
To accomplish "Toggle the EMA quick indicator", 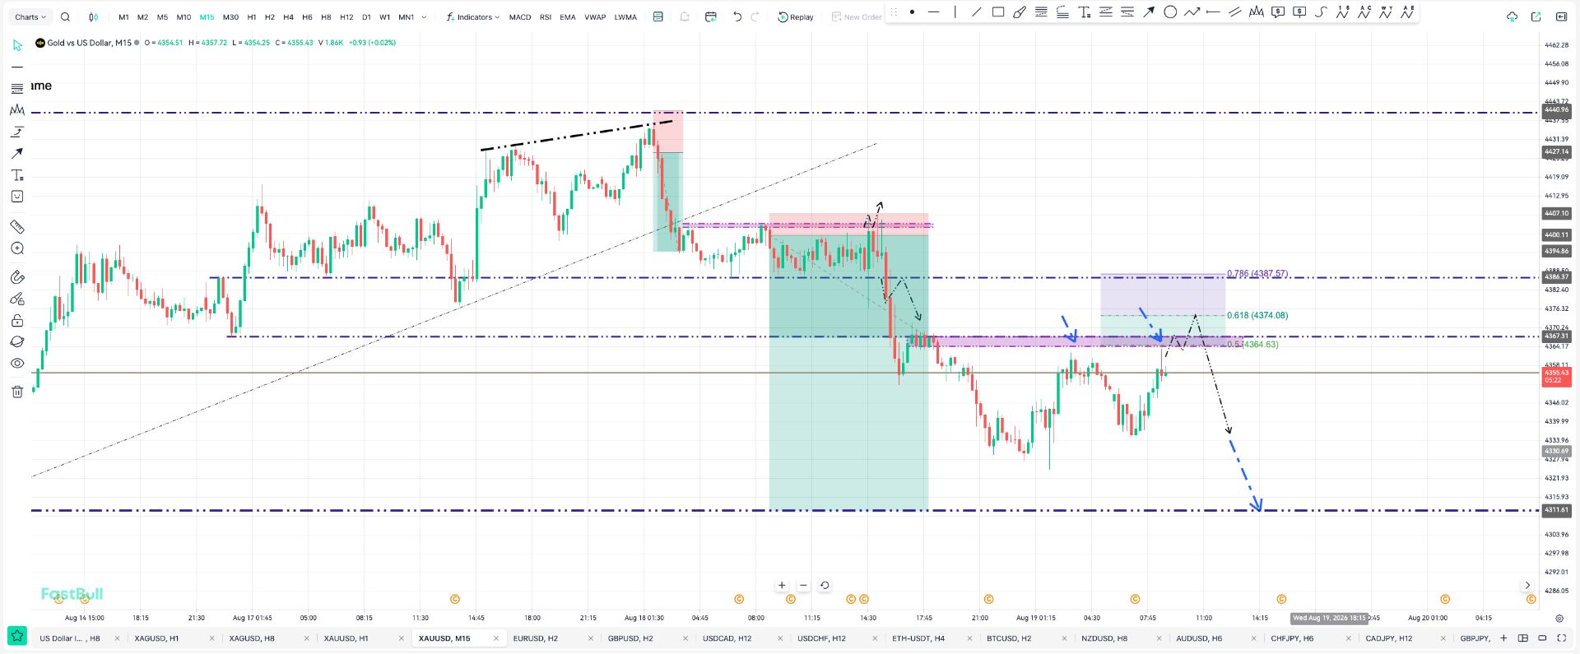I will coord(568,16).
